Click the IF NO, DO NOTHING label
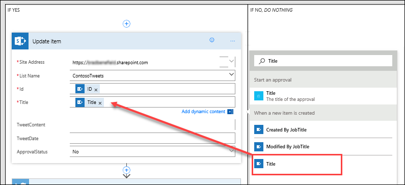Screen dimensions: 405x185 (272, 10)
